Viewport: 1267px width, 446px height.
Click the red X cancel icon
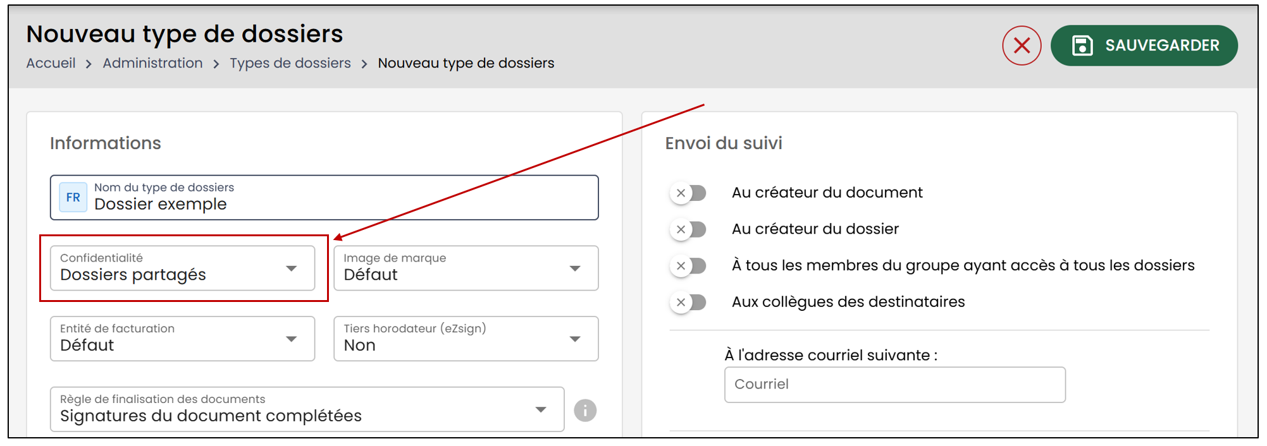pos(1021,45)
